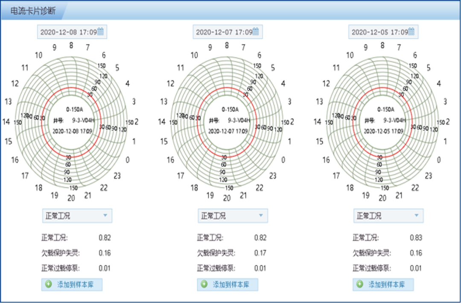Screen dimensions: 461x303
Task: Expand 正常工况 dropdown below the 2020-12-08 chart
Action: (x=105, y=216)
